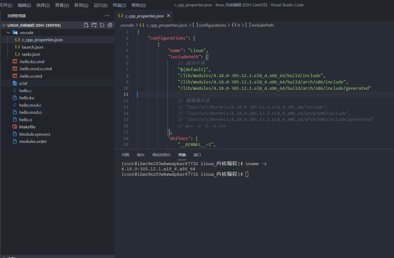Click line number 5 in the gutter

click(127, 57)
